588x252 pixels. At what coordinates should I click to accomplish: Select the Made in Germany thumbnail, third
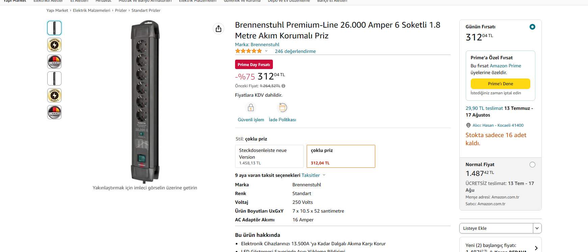(x=54, y=62)
